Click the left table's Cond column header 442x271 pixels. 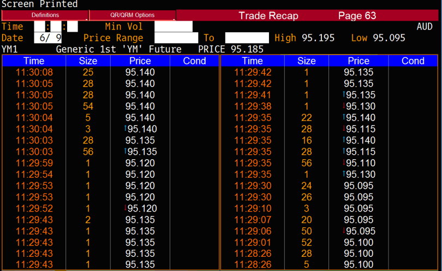click(194, 61)
